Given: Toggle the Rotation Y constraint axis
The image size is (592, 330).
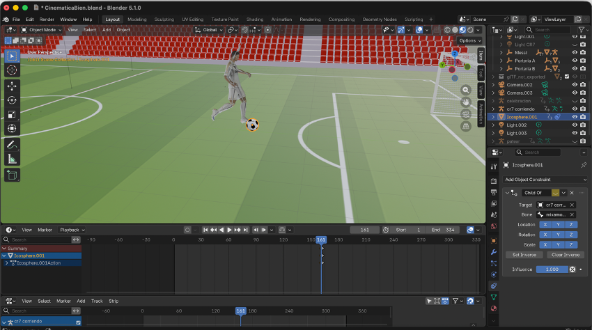Looking at the screenshot, I should (x=558, y=235).
